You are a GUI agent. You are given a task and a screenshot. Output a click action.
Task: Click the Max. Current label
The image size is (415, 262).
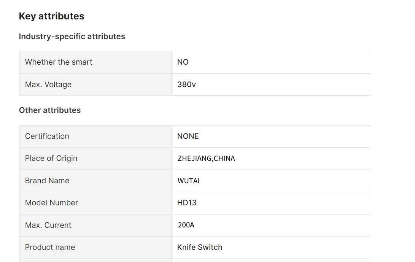click(48, 225)
